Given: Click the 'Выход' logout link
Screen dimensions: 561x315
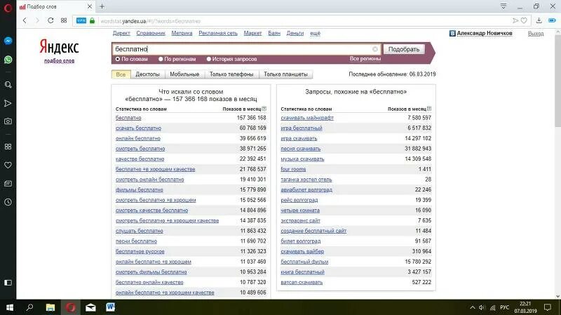Looking at the screenshot, I should pos(536,33).
